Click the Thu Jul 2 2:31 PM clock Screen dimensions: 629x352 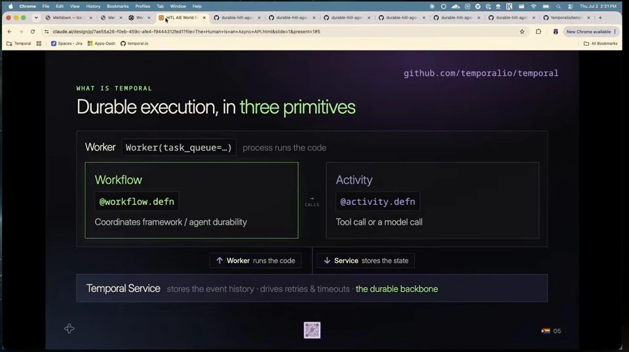click(x=598, y=7)
